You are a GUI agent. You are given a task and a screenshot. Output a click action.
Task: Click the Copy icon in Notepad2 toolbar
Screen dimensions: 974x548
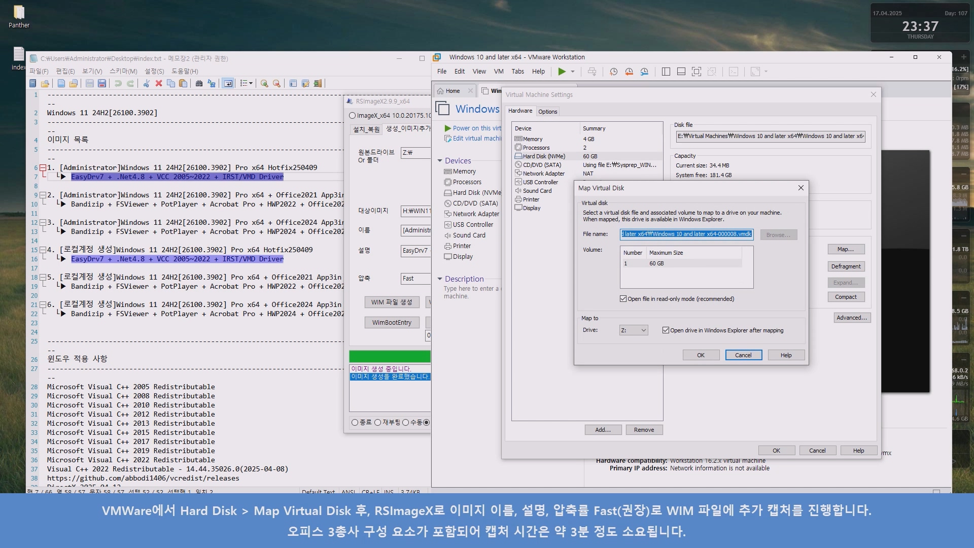171,83
